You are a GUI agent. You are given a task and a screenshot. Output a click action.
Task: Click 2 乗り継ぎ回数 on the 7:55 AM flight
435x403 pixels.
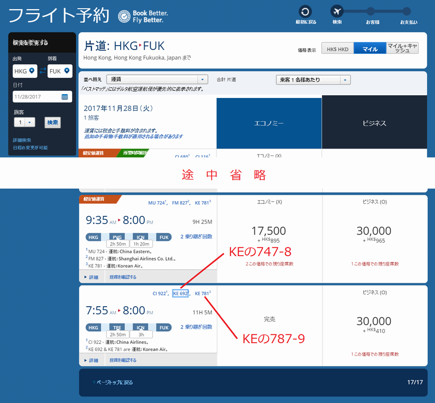(196, 327)
